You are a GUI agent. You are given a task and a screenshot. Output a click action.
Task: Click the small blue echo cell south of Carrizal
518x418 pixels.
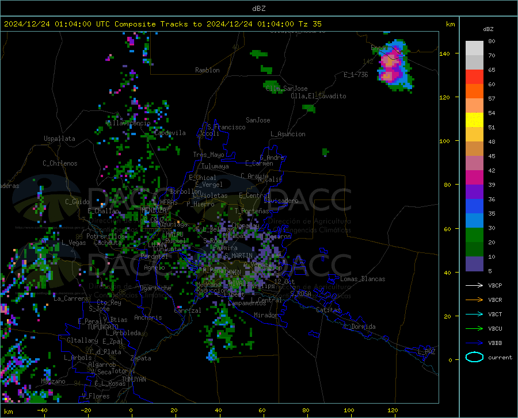coord(211,356)
